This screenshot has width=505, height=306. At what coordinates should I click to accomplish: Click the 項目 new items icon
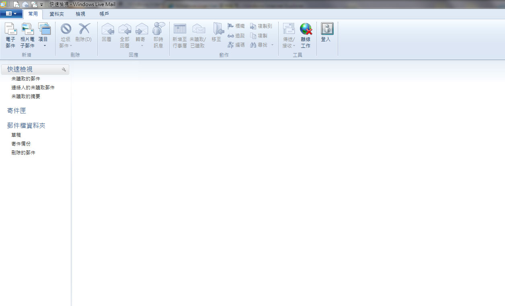(x=44, y=29)
